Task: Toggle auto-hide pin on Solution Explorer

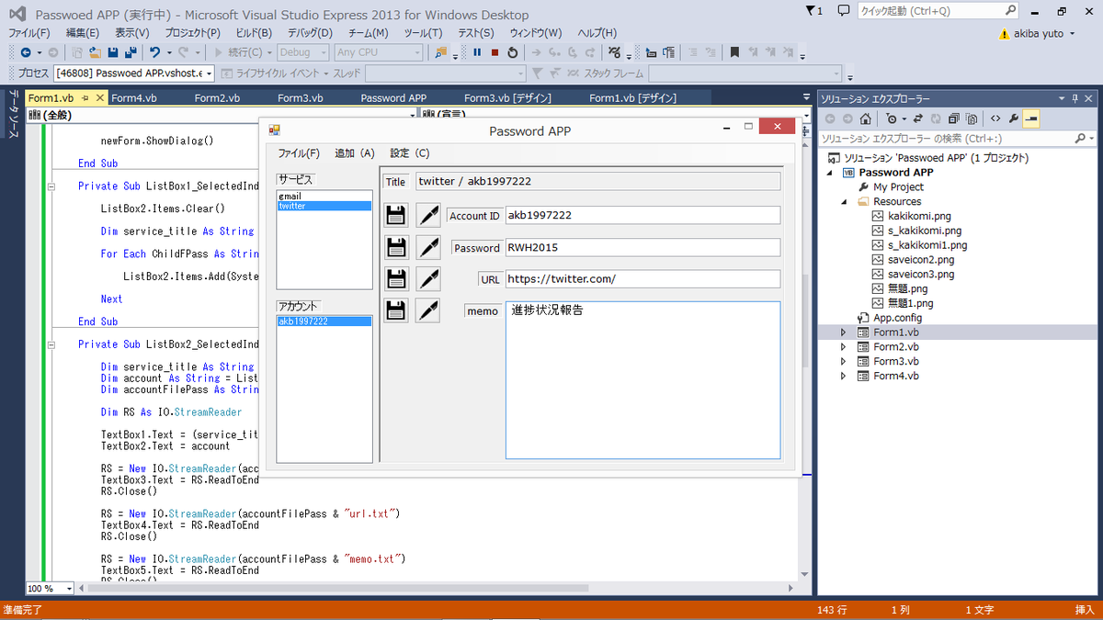Action: pos(1075,98)
